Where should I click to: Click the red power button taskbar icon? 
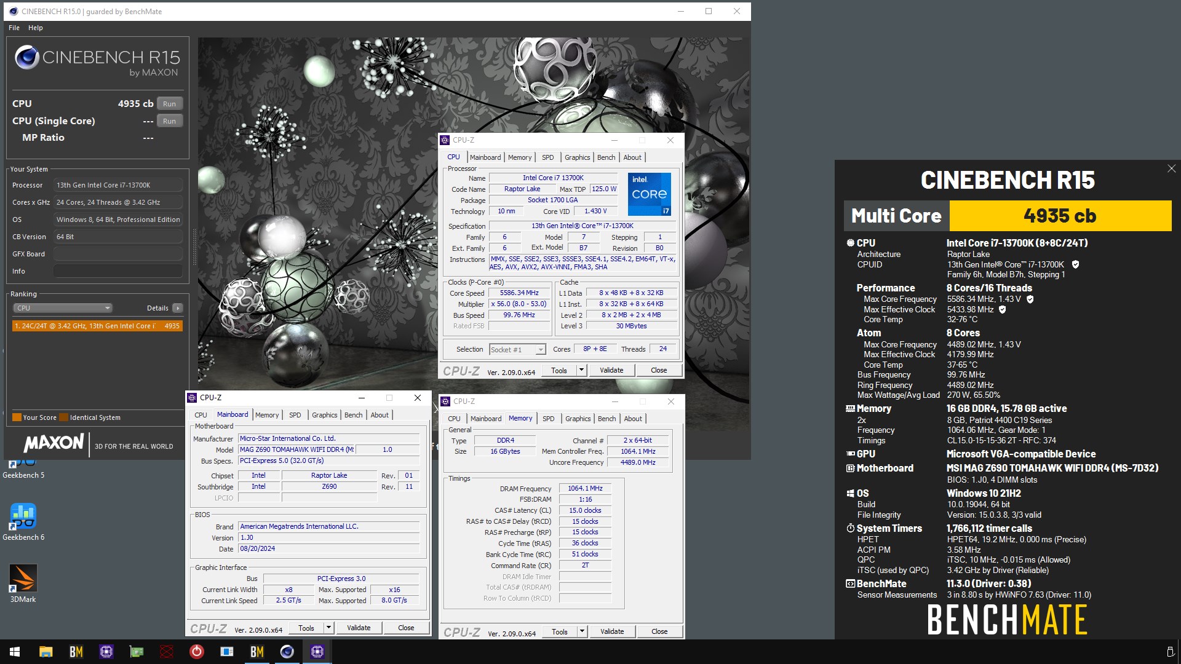(x=196, y=652)
